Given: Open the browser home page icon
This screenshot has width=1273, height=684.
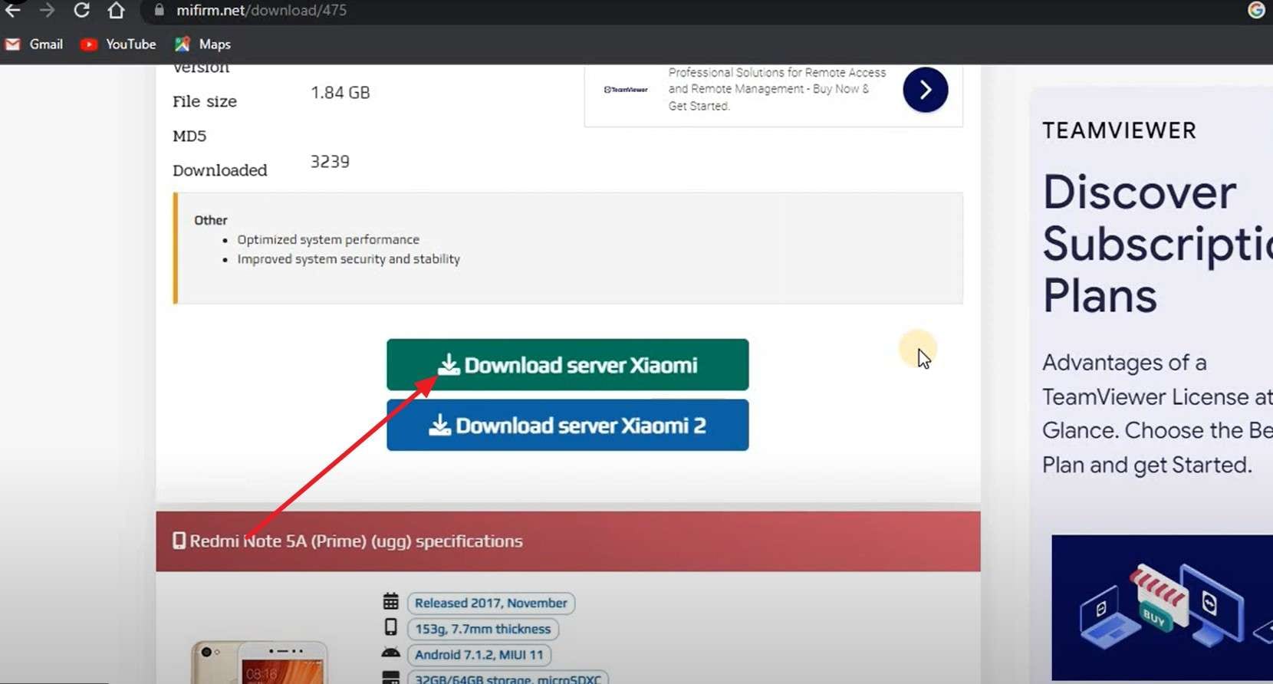Looking at the screenshot, I should click(x=116, y=10).
